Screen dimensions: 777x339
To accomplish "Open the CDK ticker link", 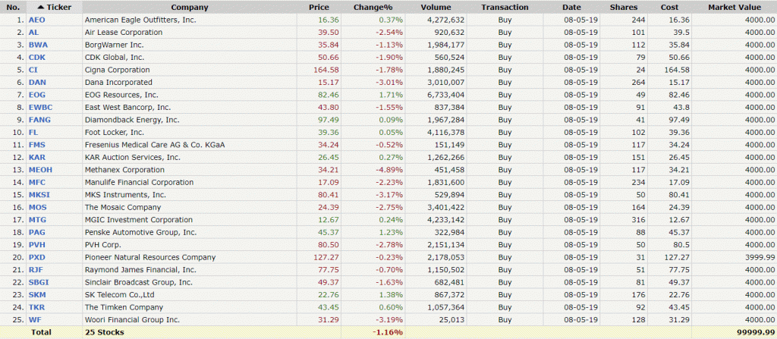I will [x=37, y=58].
